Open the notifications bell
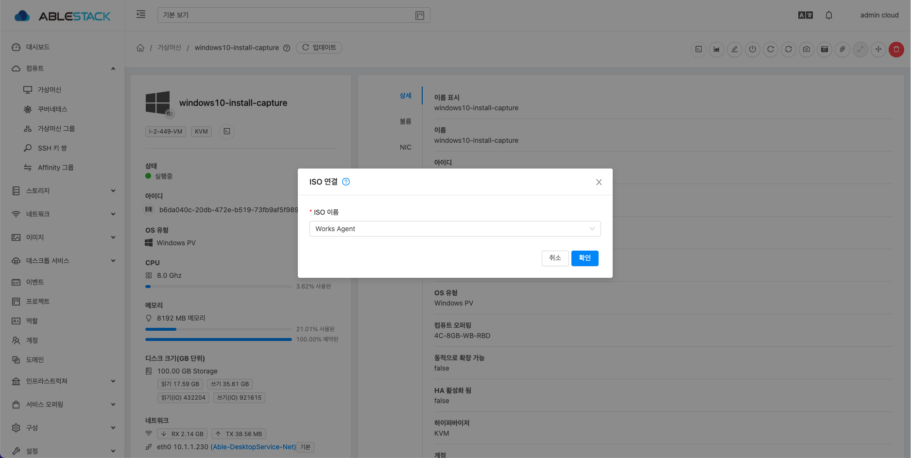The image size is (911, 458). tap(828, 15)
